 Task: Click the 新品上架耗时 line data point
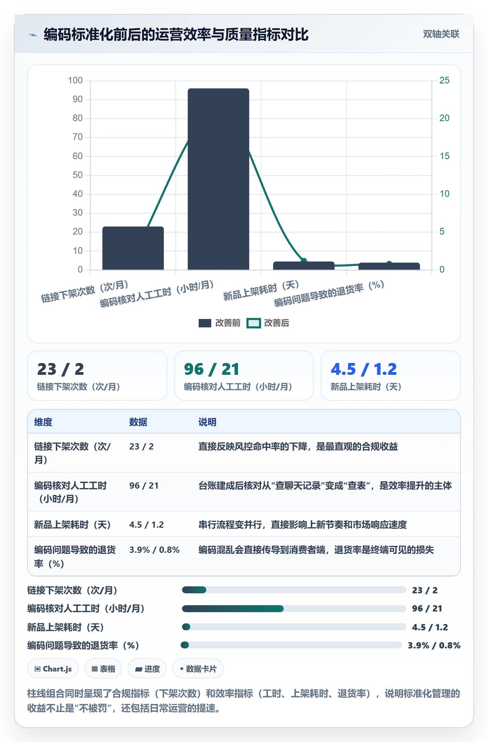(304, 261)
